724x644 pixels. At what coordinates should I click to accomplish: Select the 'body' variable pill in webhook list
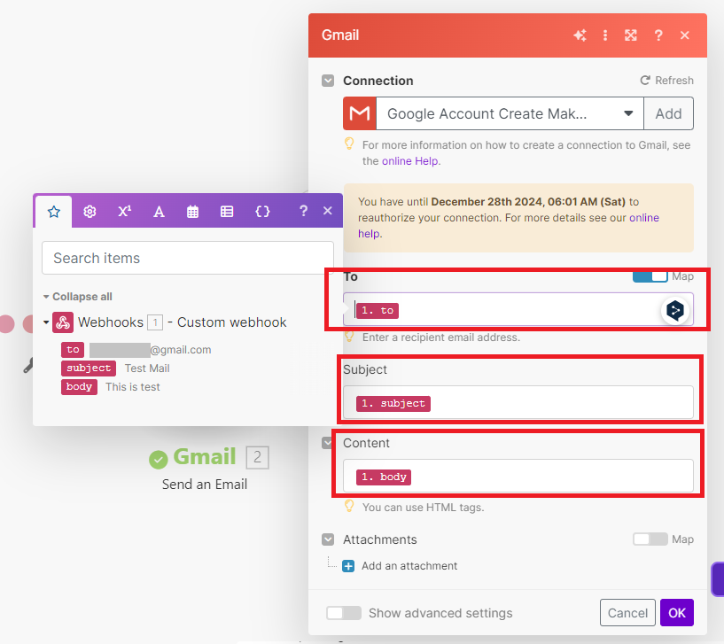point(79,386)
